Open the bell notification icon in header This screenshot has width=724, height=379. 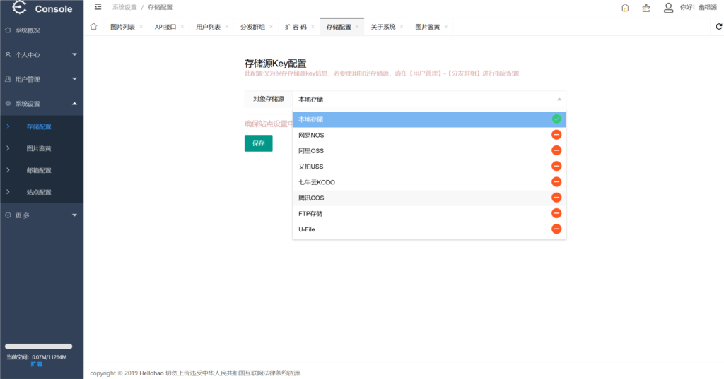(x=625, y=7)
